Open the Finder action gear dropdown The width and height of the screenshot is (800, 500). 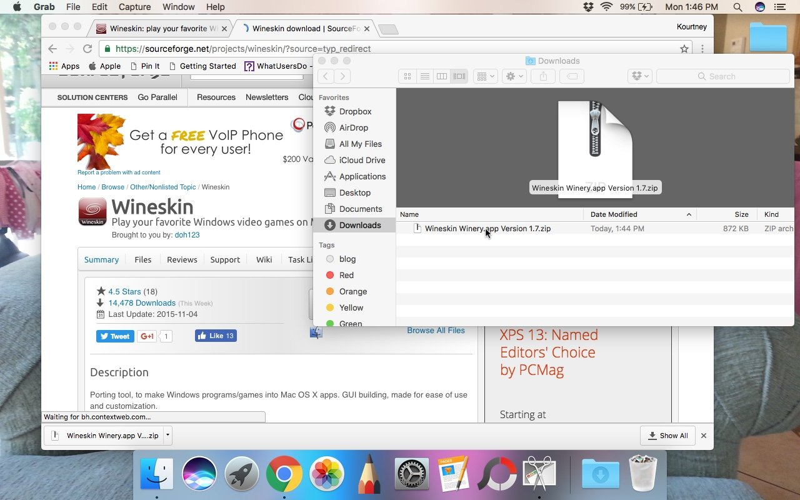pos(514,76)
